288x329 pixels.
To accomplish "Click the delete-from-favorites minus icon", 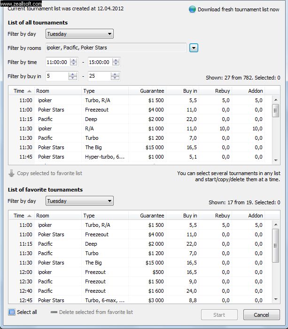I will click(54, 312).
